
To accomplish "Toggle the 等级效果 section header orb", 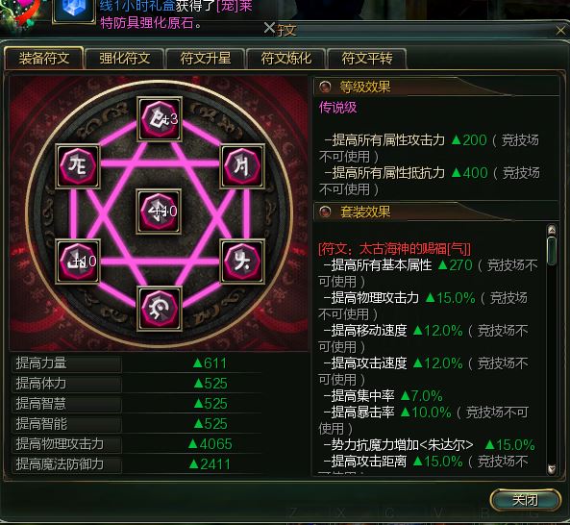I will pos(325,87).
